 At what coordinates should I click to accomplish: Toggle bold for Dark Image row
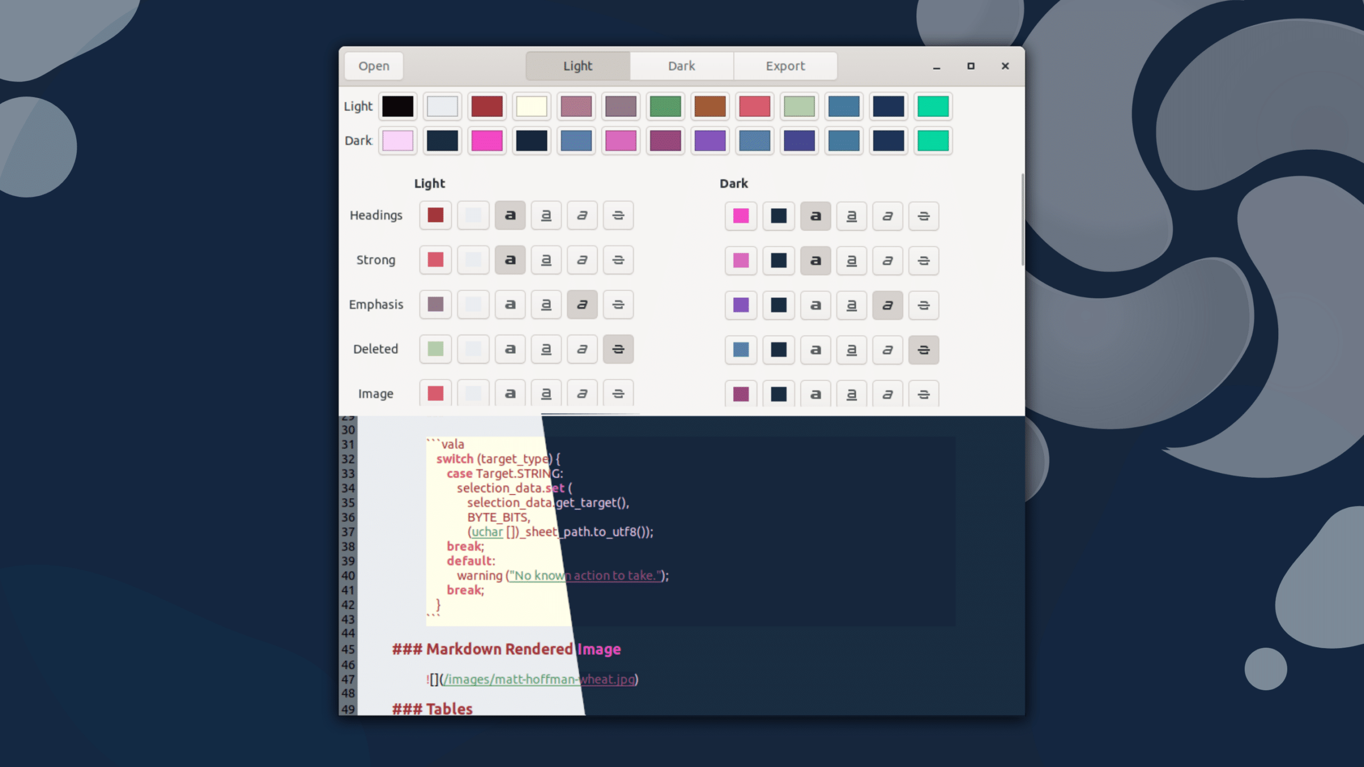(815, 394)
